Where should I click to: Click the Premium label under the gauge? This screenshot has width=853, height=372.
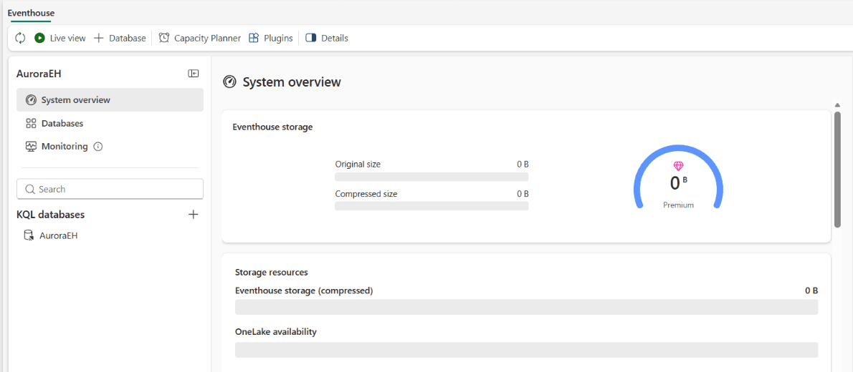coord(678,205)
